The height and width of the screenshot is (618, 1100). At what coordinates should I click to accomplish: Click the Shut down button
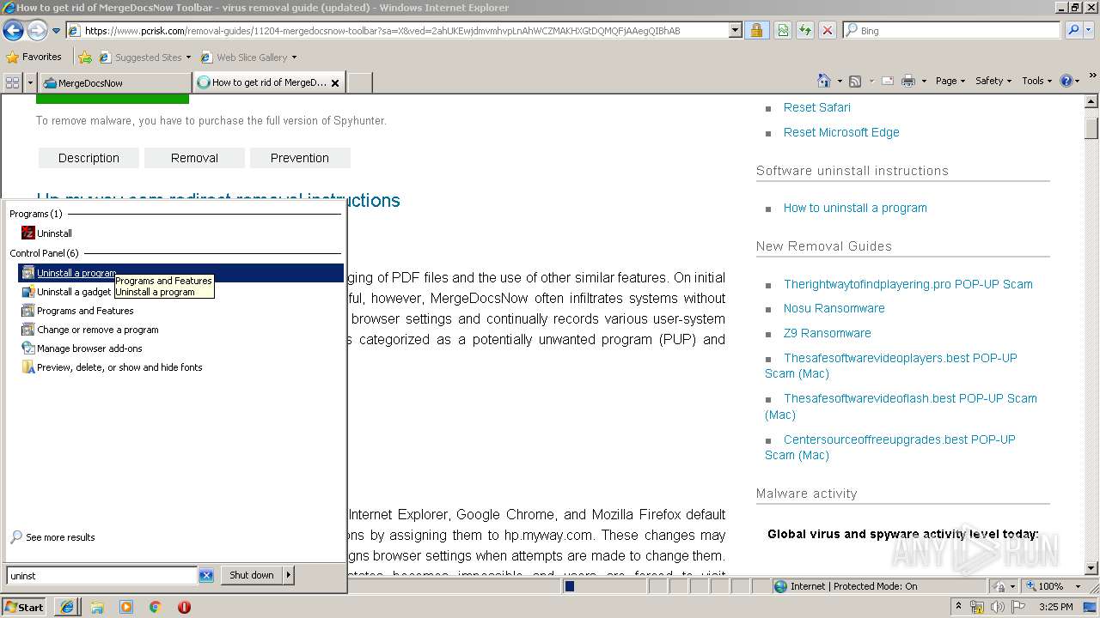(x=252, y=575)
